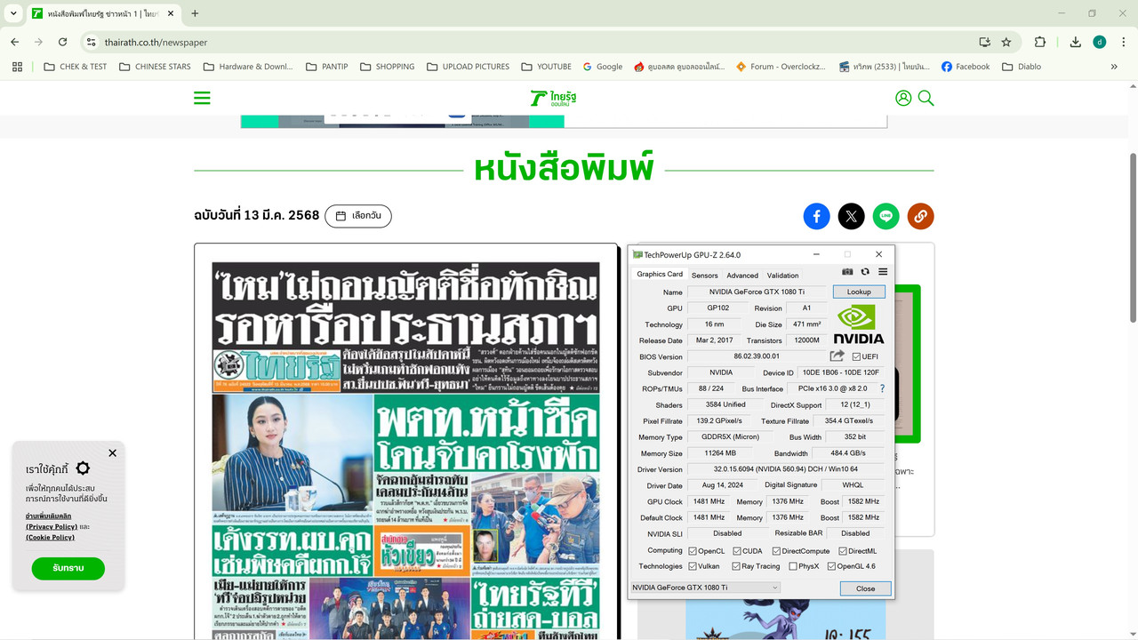Open the Thairath search magnifier
The height and width of the screenshot is (640, 1138).
tap(926, 98)
